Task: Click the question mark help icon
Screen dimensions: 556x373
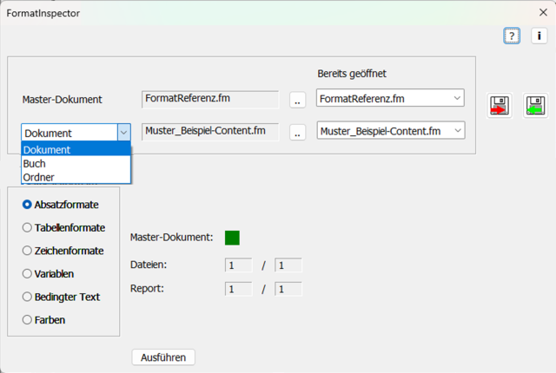Action: 512,36
